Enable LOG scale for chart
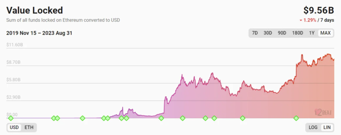 [x=313, y=127]
